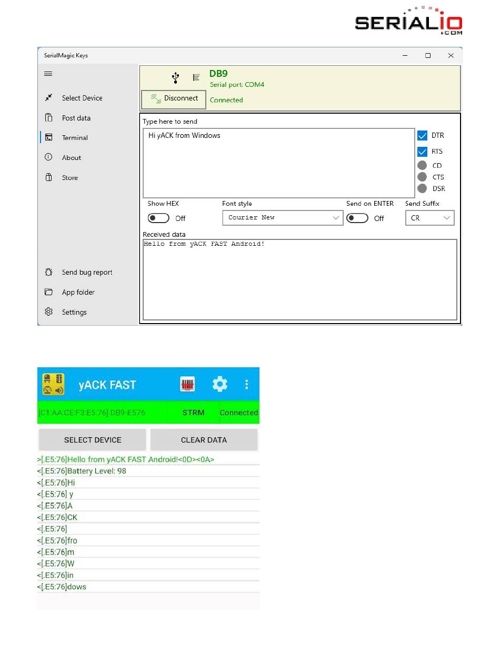Tap the Hello from yACK FAST Android sent row
500x663 pixels.
point(148,459)
